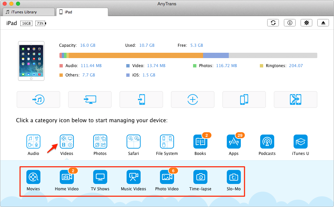Click the content to iTunes shortcut button
The image size is (334, 207).
click(38, 99)
